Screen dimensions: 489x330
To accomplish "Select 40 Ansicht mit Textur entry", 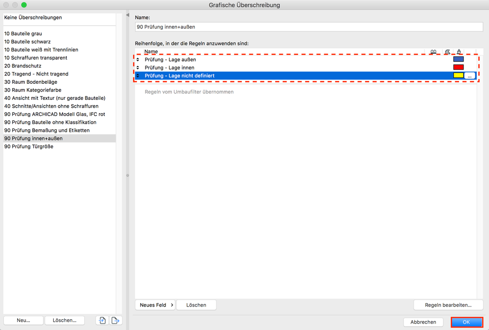I will pyautogui.click(x=60, y=98).
